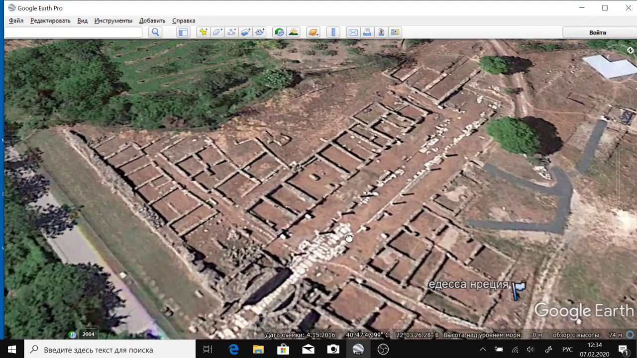Click the pen workspace tray icon
Image resolution: width=637 pixels, height=358 pixels.
pyautogui.click(x=549, y=350)
